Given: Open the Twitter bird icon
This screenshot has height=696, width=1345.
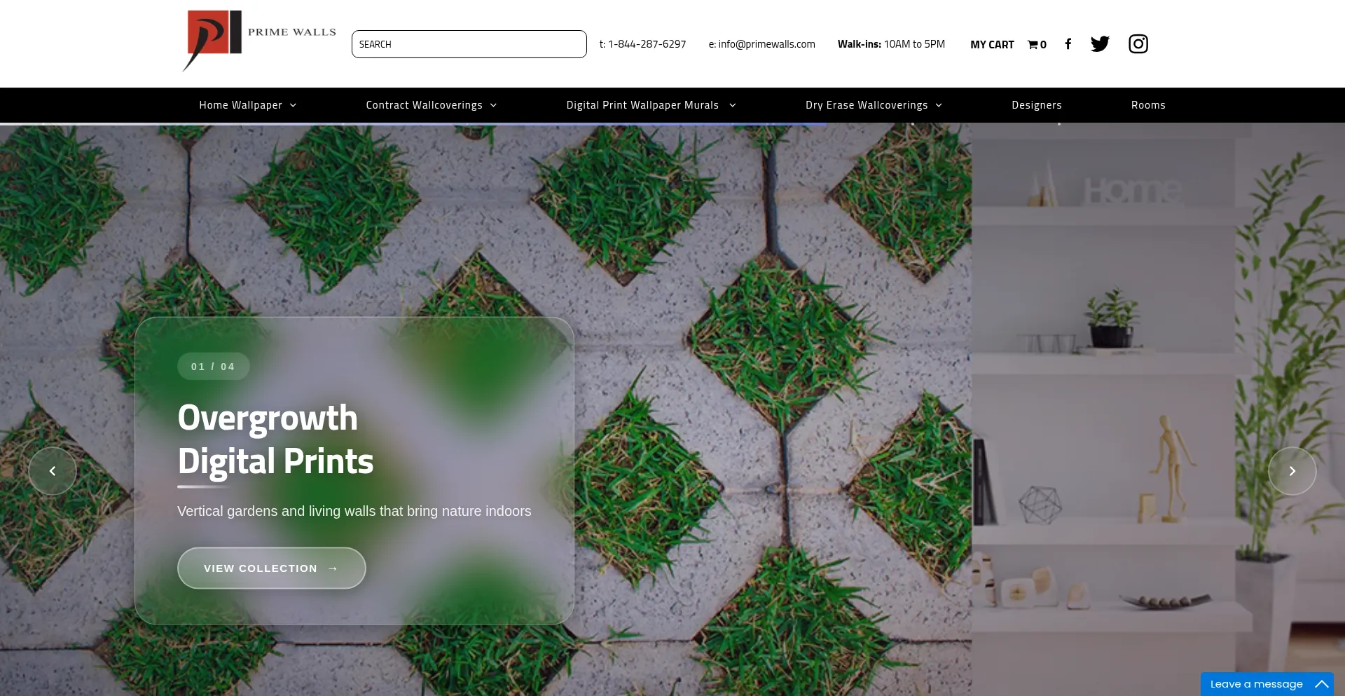Looking at the screenshot, I should (1100, 44).
